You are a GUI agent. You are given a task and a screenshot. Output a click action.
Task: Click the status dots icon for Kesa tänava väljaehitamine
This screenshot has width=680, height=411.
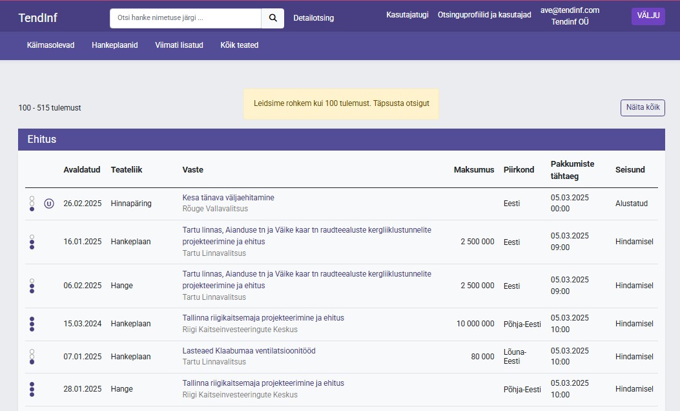click(32, 204)
